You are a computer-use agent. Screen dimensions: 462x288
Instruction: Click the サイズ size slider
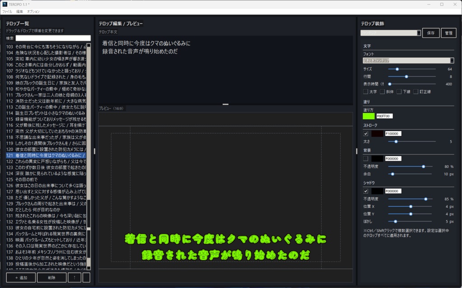click(412, 69)
